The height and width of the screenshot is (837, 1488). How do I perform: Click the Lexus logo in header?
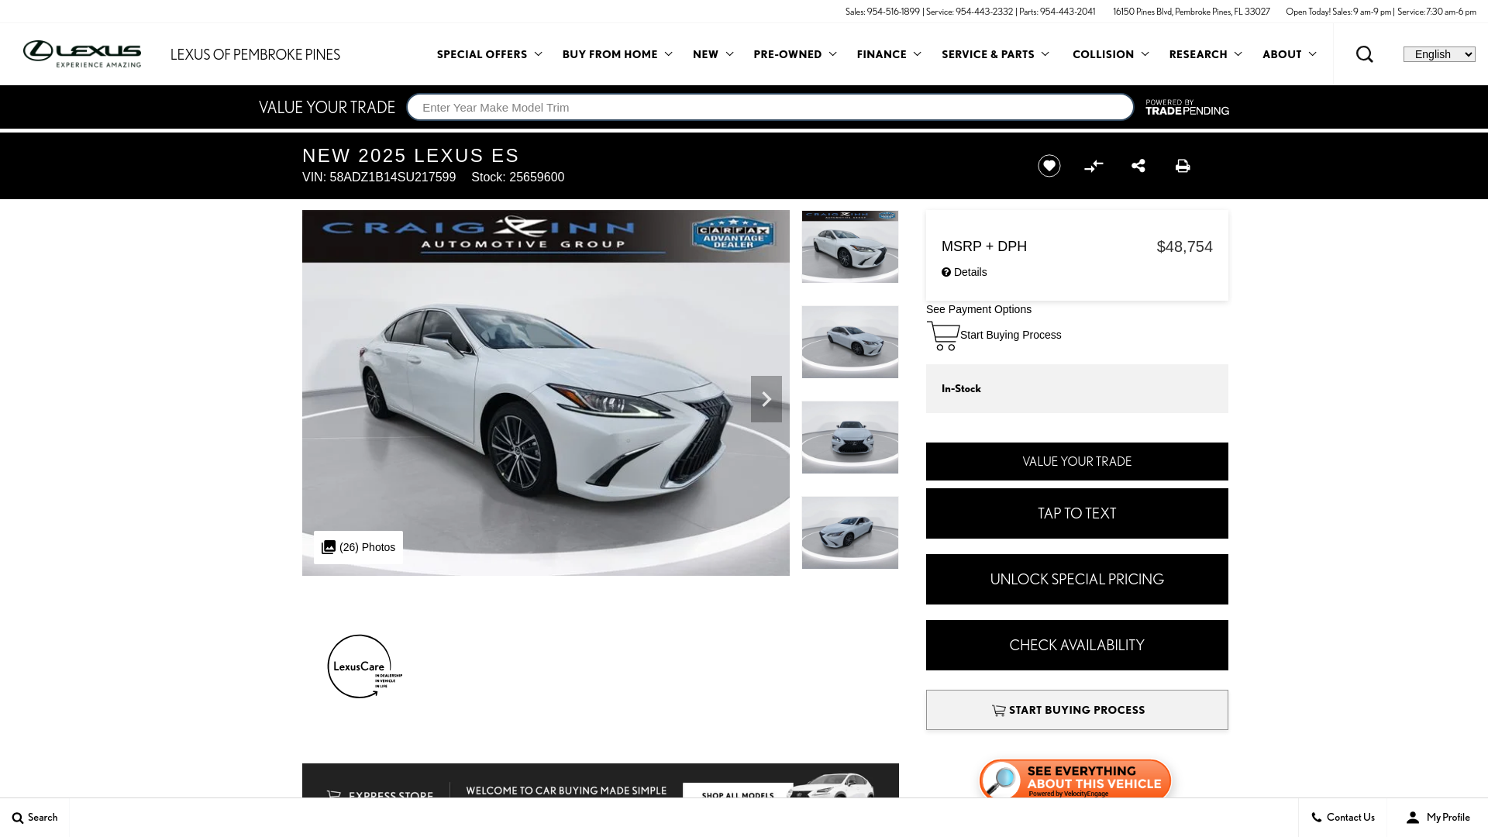pyautogui.click(x=82, y=53)
